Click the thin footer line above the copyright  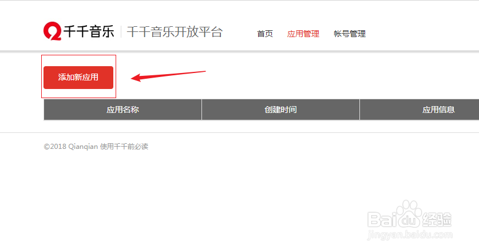click(239, 132)
